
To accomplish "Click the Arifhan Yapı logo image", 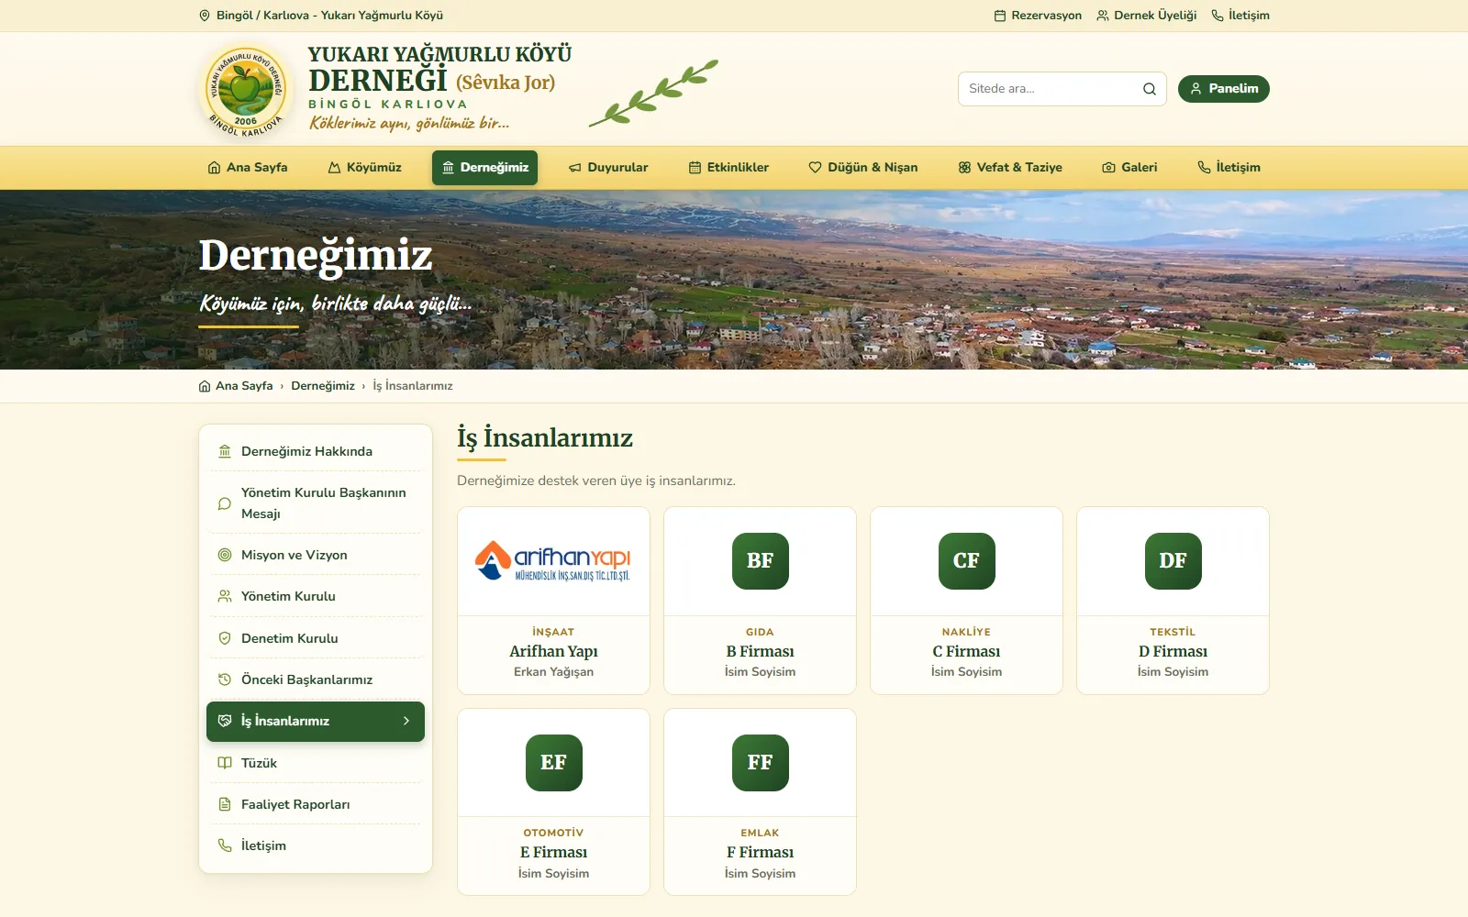I will click(x=553, y=560).
